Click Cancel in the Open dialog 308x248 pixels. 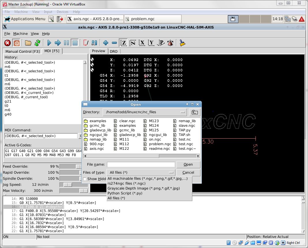tap(188, 173)
